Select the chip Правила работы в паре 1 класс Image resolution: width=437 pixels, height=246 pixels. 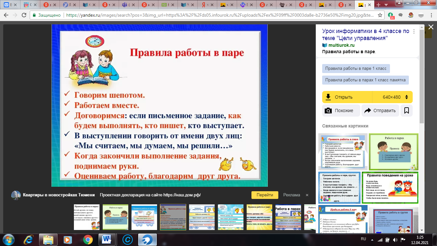pyautogui.click(x=356, y=68)
